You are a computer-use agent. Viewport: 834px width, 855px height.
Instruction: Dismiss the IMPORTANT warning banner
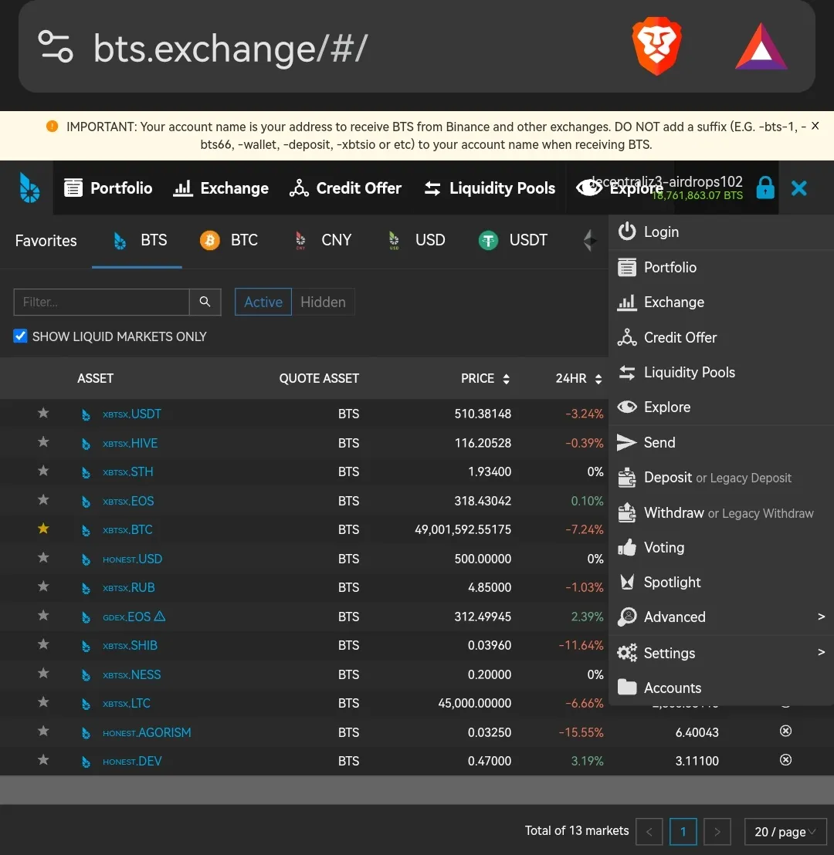pos(815,126)
